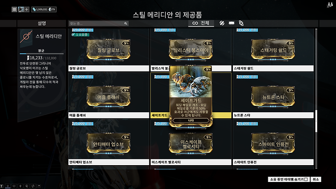This screenshot has width=336, height=189.
Task: Click the plus icon beside the avatar
Action: coord(27,9)
